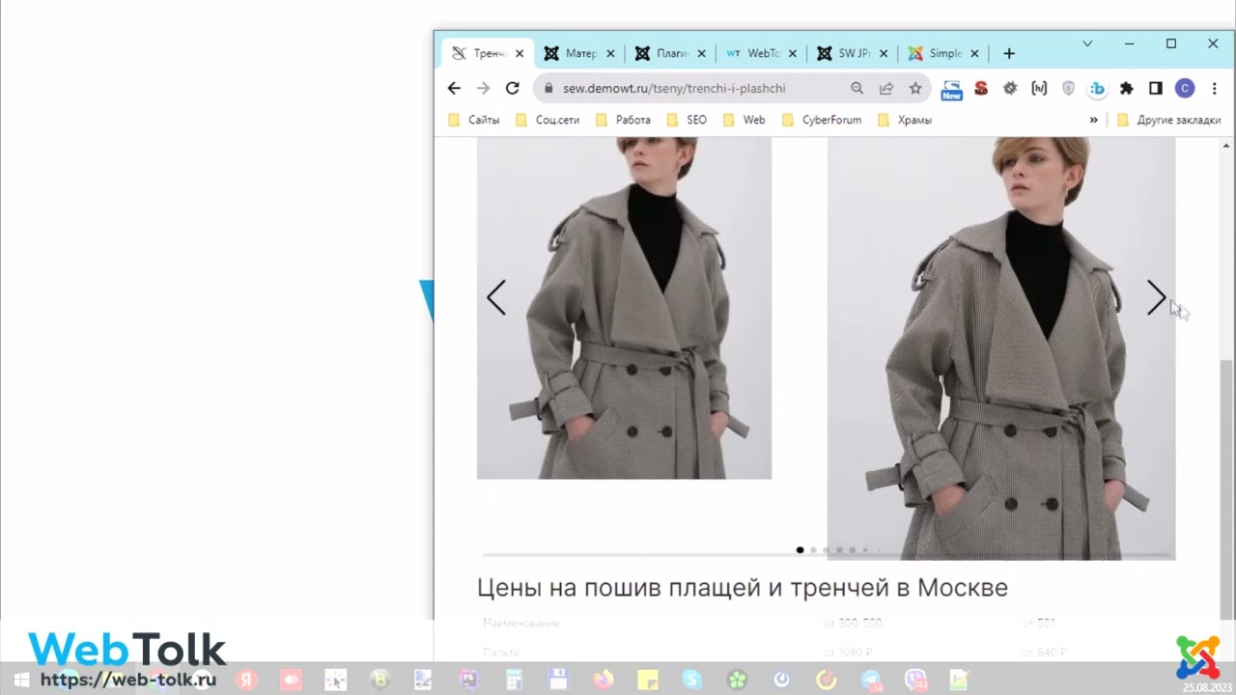
Task: Close the 'SW JPr' tab
Action: point(884,53)
